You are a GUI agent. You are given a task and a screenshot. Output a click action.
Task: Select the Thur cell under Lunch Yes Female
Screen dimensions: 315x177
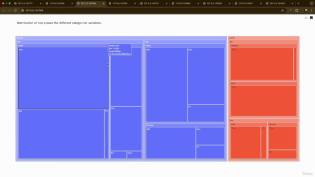[x=283, y=138]
